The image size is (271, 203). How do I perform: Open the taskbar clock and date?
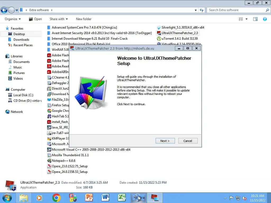(258, 198)
